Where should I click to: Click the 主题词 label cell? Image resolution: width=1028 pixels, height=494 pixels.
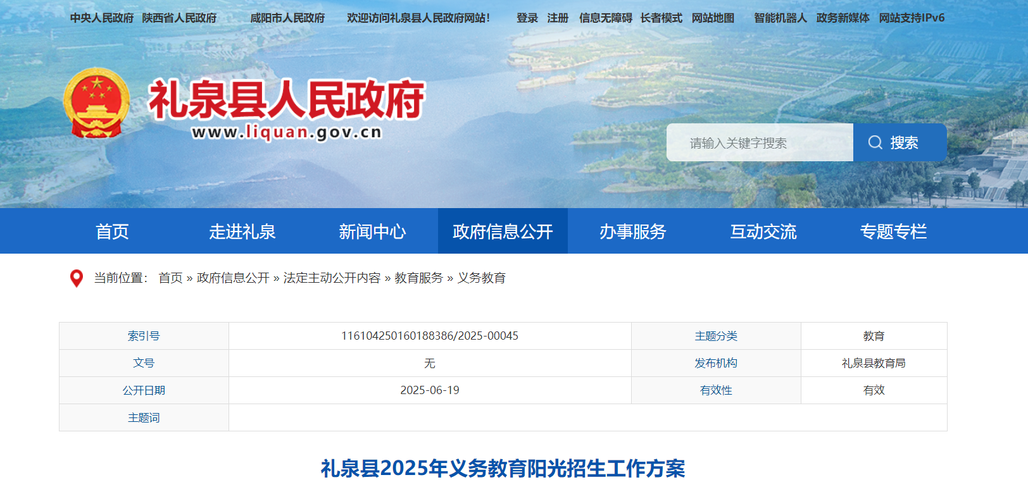[144, 417]
